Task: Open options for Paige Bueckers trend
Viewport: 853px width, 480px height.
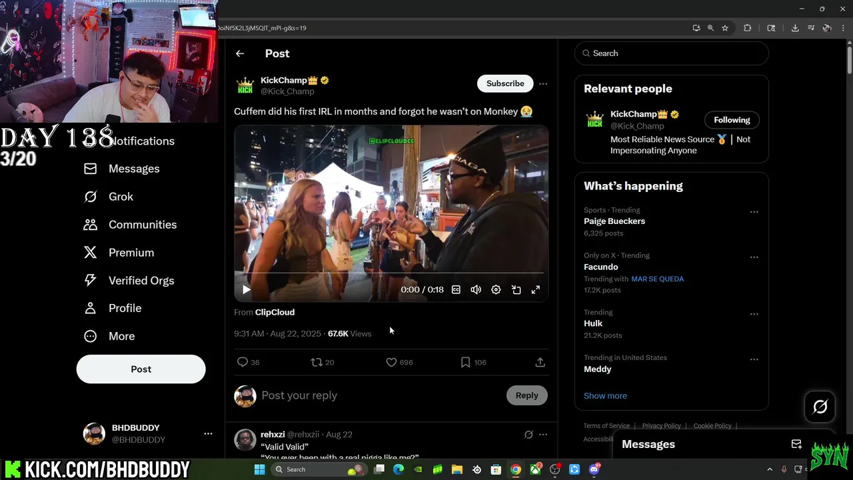Action: tap(754, 212)
